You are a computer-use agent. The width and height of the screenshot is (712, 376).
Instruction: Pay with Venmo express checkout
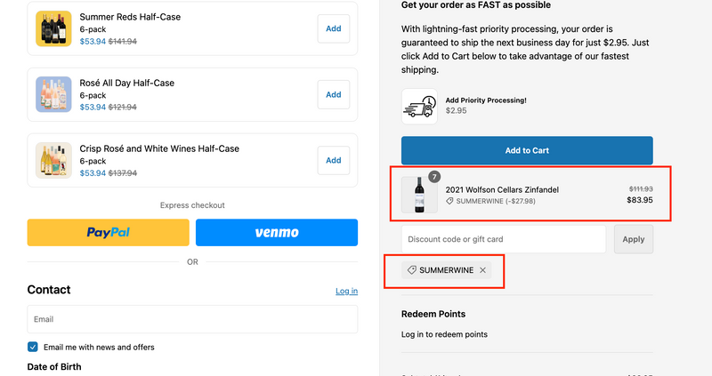[277, 233]
